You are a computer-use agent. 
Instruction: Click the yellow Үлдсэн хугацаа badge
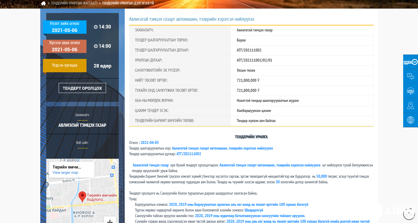(65, 65)
